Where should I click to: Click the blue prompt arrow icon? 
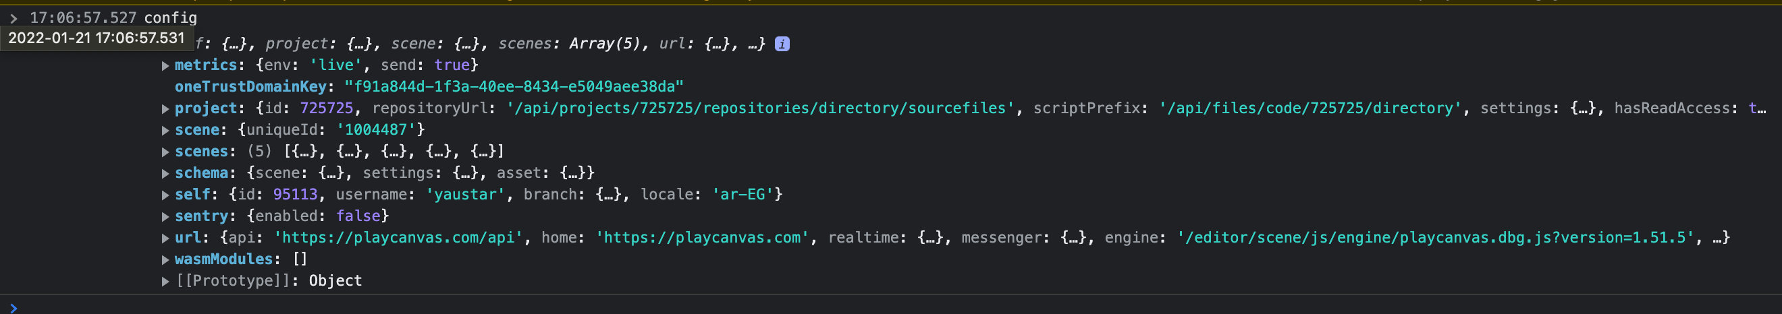[x=13, y=307]
